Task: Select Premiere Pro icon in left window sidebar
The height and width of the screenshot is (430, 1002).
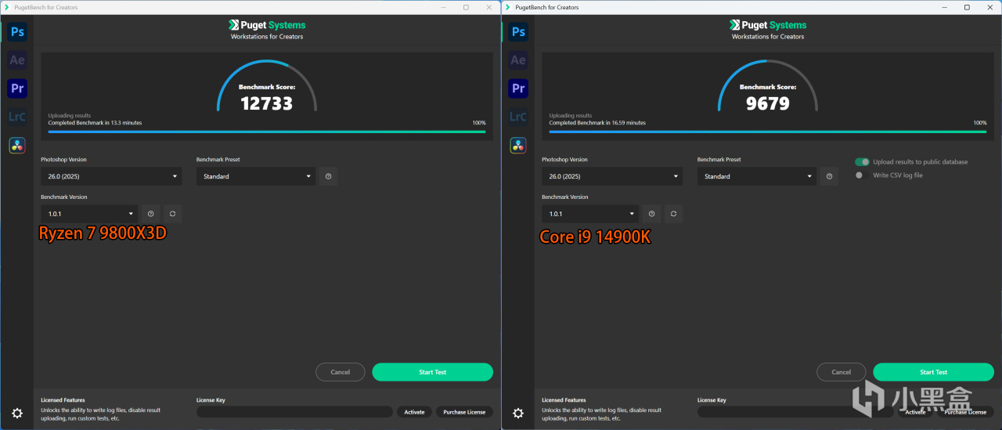Action: tap(17, 89)
